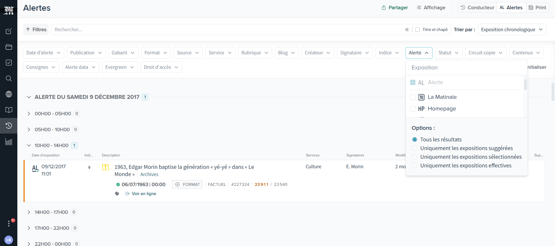Image resolution: width=555 pixels, height=246 pixels.
Task: Open the globe icon in sidebar
Action: [x=9, y=94]
